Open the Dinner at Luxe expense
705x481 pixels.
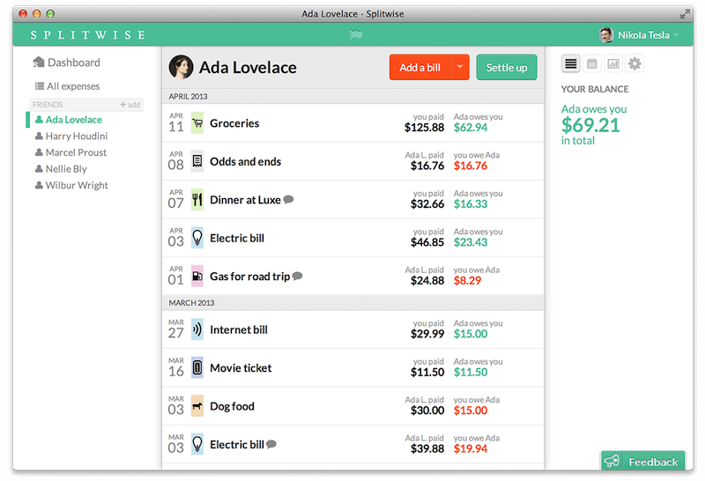[x=353, y=200]
